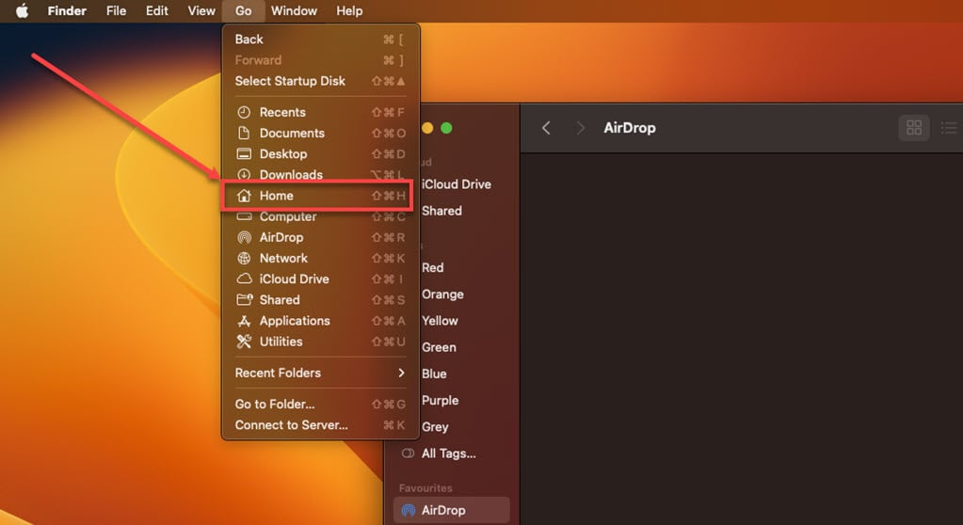This screenshot has height=525, width=963.
Task: Open iCloud Drive in Finder sidebar
Action: tap(456, 184)
